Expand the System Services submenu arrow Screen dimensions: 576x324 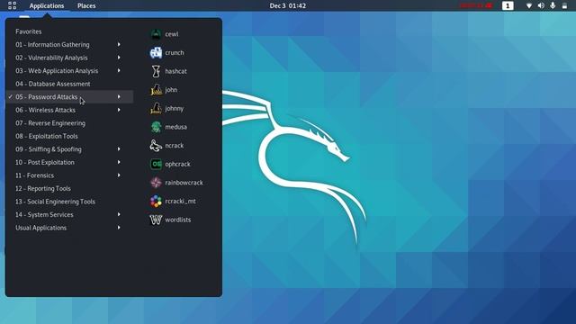(x=119, y=214)
